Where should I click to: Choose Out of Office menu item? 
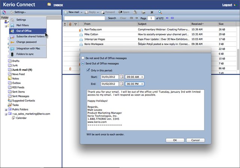click(x=28, y=31)
